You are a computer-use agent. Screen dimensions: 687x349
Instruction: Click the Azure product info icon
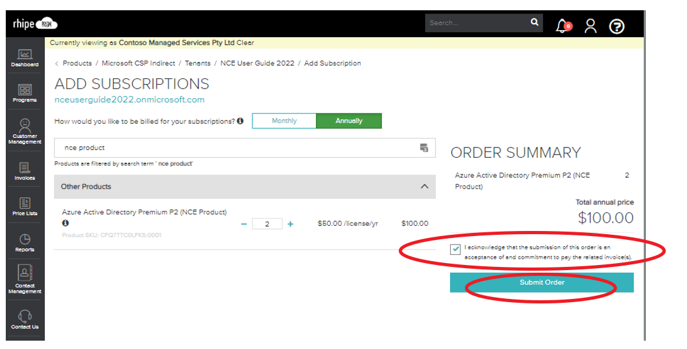pos(65,223)
